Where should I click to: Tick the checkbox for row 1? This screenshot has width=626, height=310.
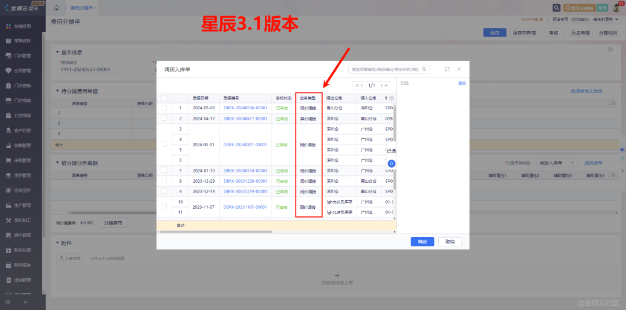click(x=164, y=108)
